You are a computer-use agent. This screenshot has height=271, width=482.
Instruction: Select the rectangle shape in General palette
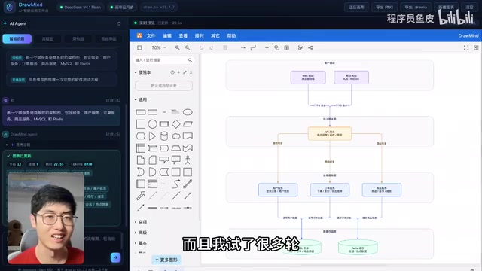(x=141, y=112)
